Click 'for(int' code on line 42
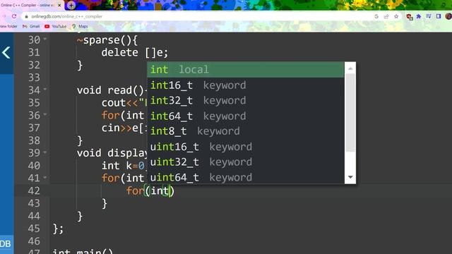This screenshot has width=452, height=254. coord(148,190)
